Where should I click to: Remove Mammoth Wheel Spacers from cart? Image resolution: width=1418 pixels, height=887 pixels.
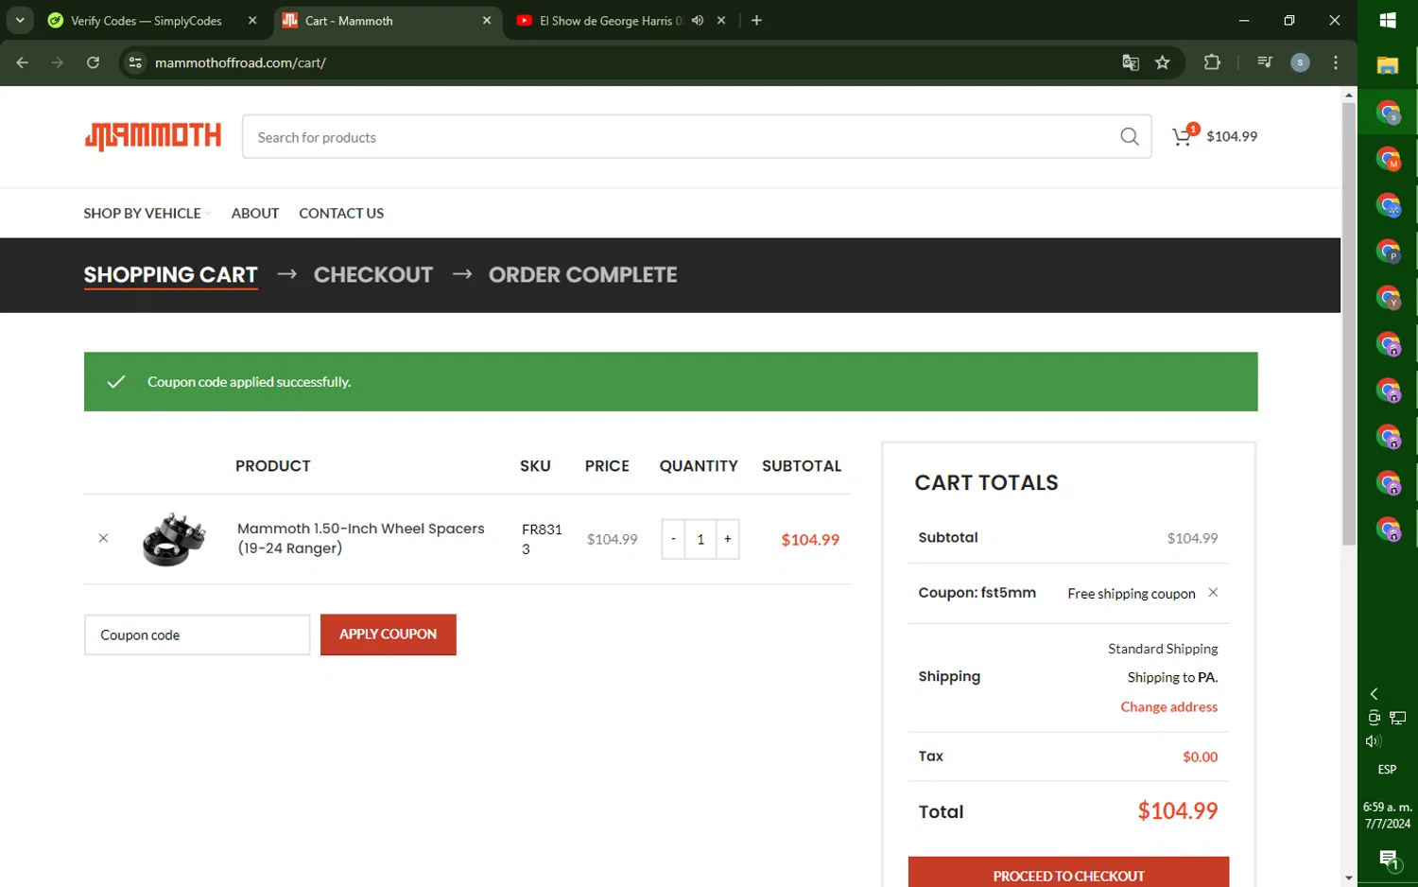click(x=103, y=538)
